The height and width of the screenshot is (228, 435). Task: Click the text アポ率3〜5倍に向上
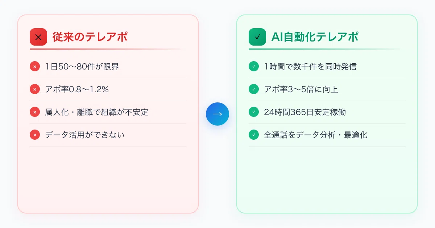(x=301, y=89)
